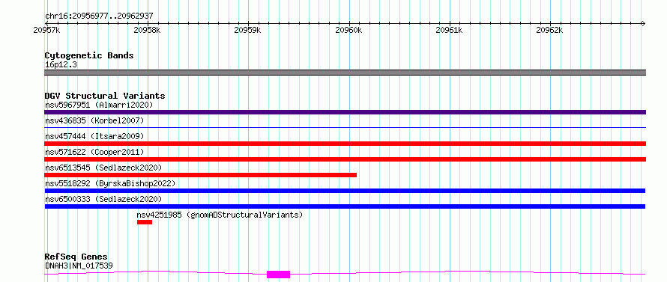This screenshot has height=282, width=667.
Task: Open the nsv571622 (Cooper2011) red variant bar
Action: [x=345, y=159]
